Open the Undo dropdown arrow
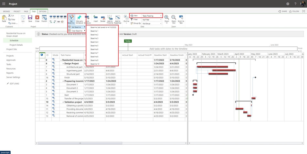 click(x=17, y=23)
